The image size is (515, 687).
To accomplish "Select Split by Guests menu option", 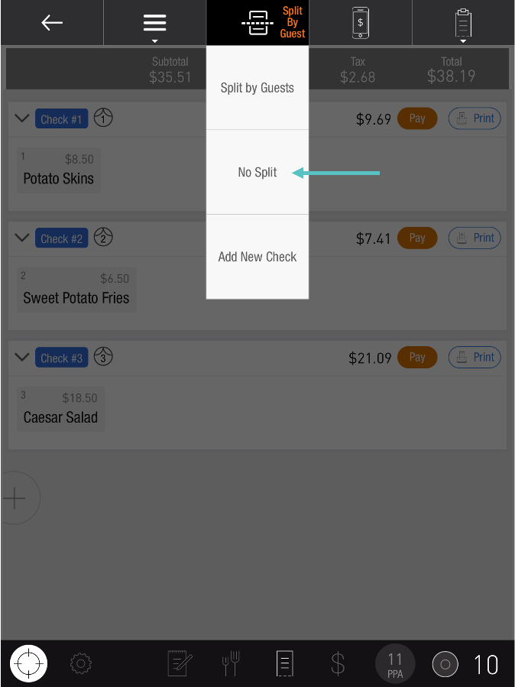I will [257, 88].
